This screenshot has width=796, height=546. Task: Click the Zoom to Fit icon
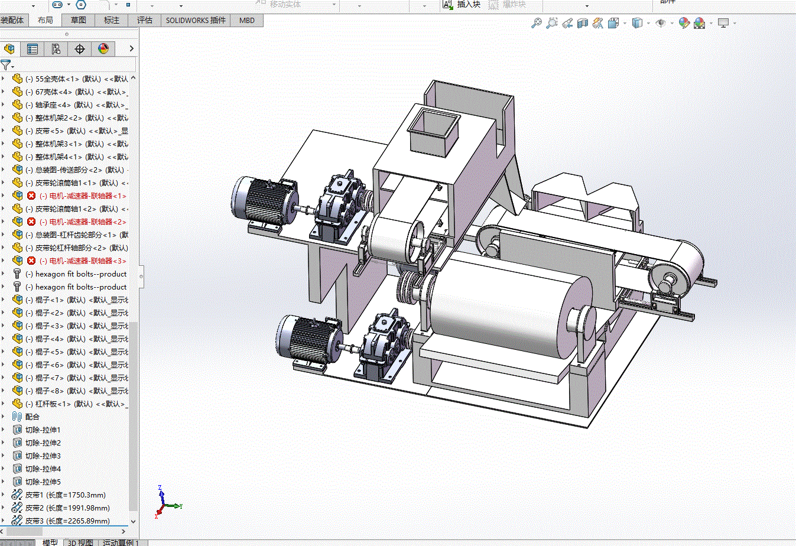536,23
